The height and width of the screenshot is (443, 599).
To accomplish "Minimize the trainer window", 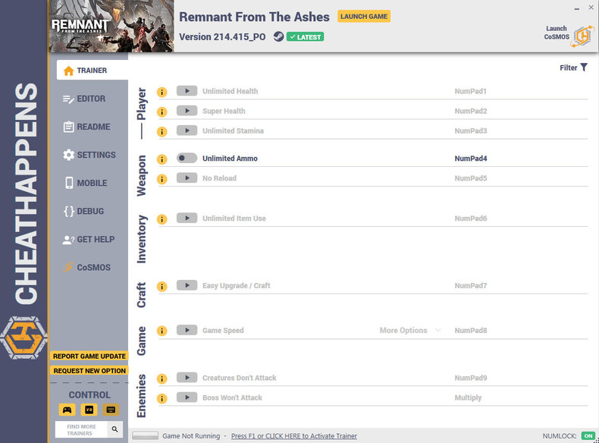I will (x=577, y=8).
